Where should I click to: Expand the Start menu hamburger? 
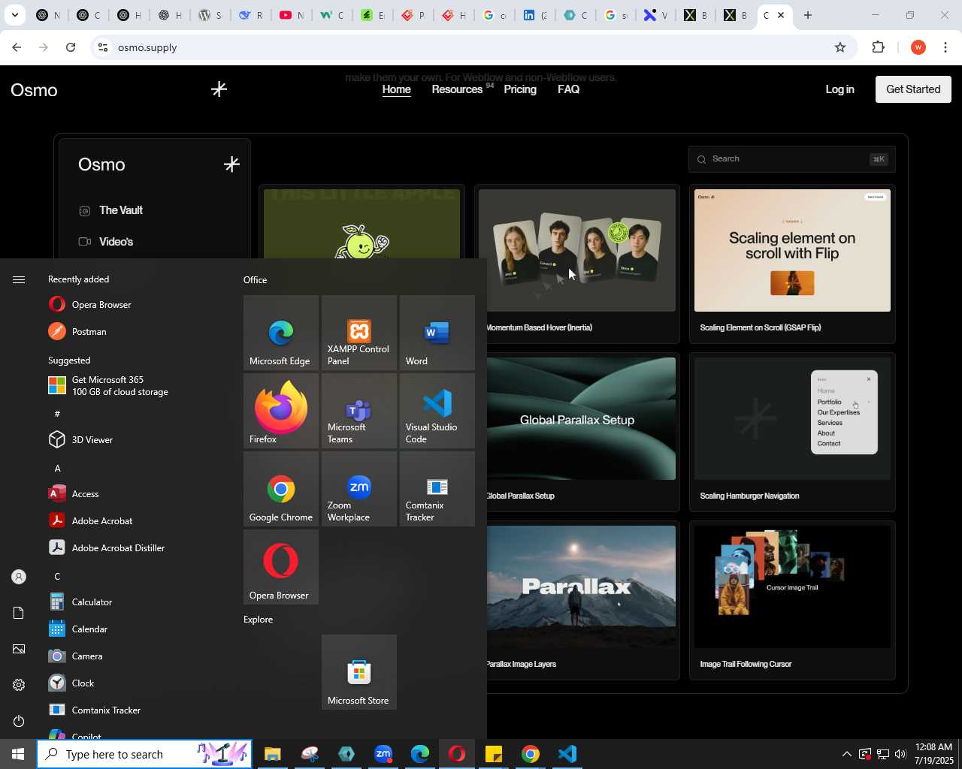click(19, 279)
